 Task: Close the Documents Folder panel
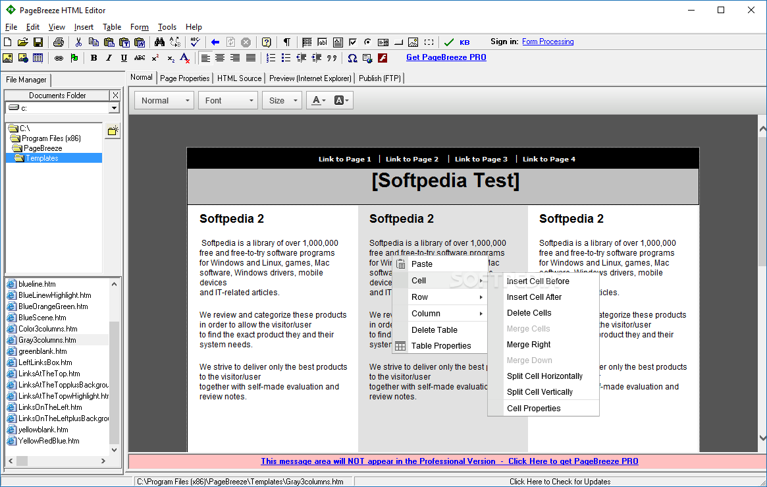point(115,96)
